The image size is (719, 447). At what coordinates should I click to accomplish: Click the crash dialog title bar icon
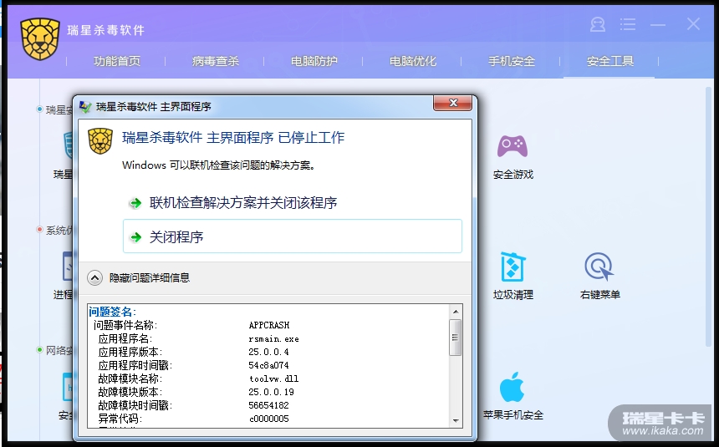[x=85, y=107]
